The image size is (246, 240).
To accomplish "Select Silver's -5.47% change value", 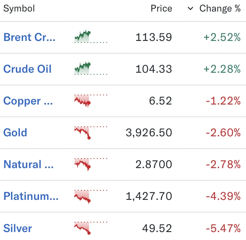I will point(223,228).
